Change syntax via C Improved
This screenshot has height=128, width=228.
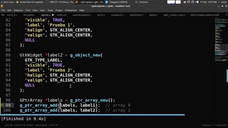pos(220,125)
